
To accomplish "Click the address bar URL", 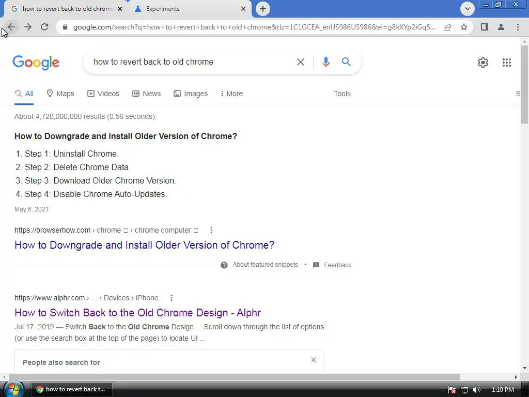I will pyautogui.click(x=254, y=27).
